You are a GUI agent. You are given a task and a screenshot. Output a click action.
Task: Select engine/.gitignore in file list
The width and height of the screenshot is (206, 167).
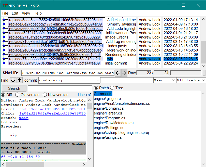click(x=107, y=99)
